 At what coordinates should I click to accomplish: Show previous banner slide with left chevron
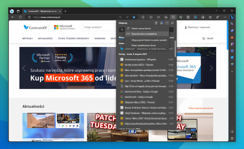24,68
